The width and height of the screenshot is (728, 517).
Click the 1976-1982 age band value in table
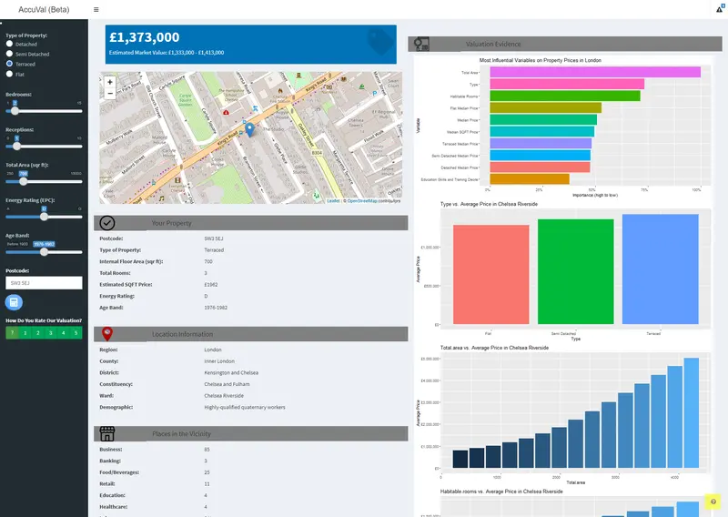coord(216,308)
